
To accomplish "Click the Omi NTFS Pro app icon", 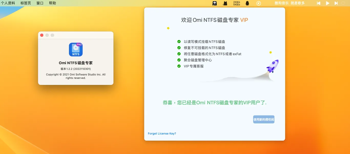I will click(x=76, y=49).
